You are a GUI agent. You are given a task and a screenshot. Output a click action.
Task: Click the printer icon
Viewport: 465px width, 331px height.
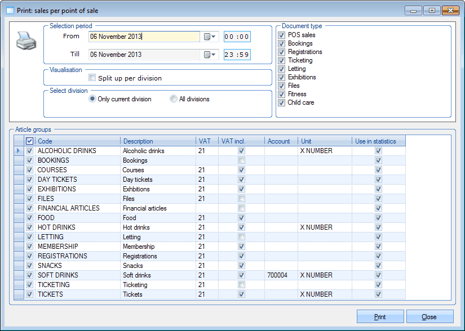[26, 41]
